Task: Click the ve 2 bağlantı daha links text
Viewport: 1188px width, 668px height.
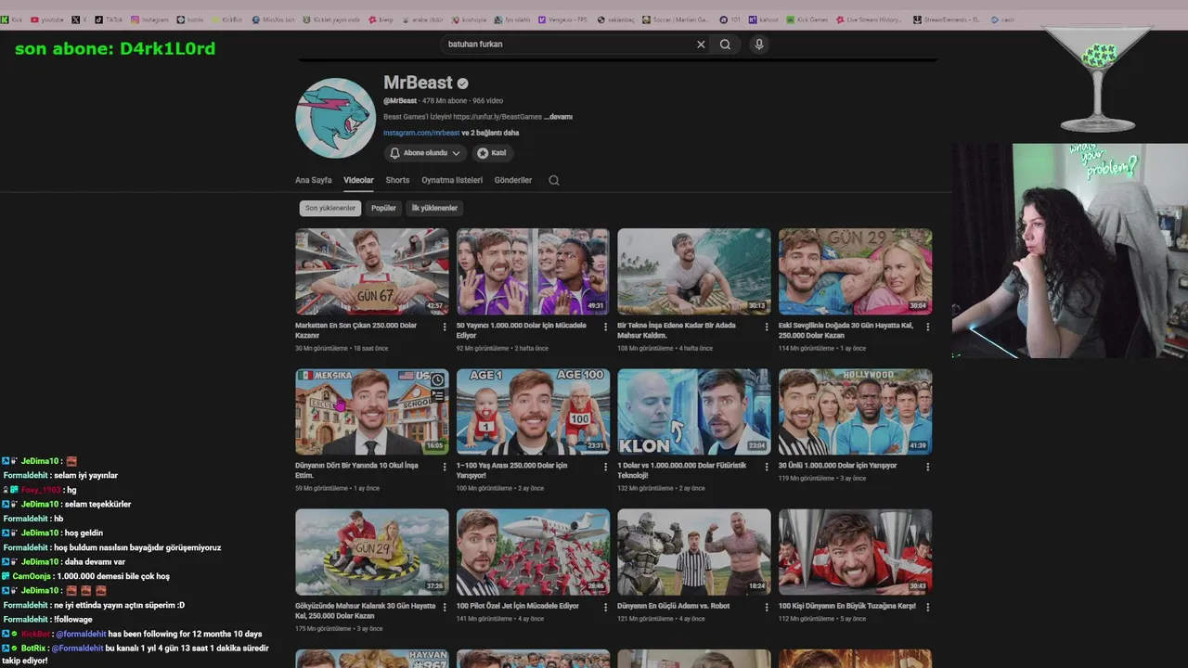Action: pyautogui.click(x=490, y=133)
